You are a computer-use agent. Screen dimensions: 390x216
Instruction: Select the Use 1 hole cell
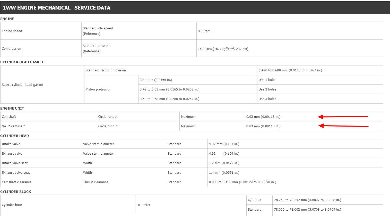(x=266, y=80)
